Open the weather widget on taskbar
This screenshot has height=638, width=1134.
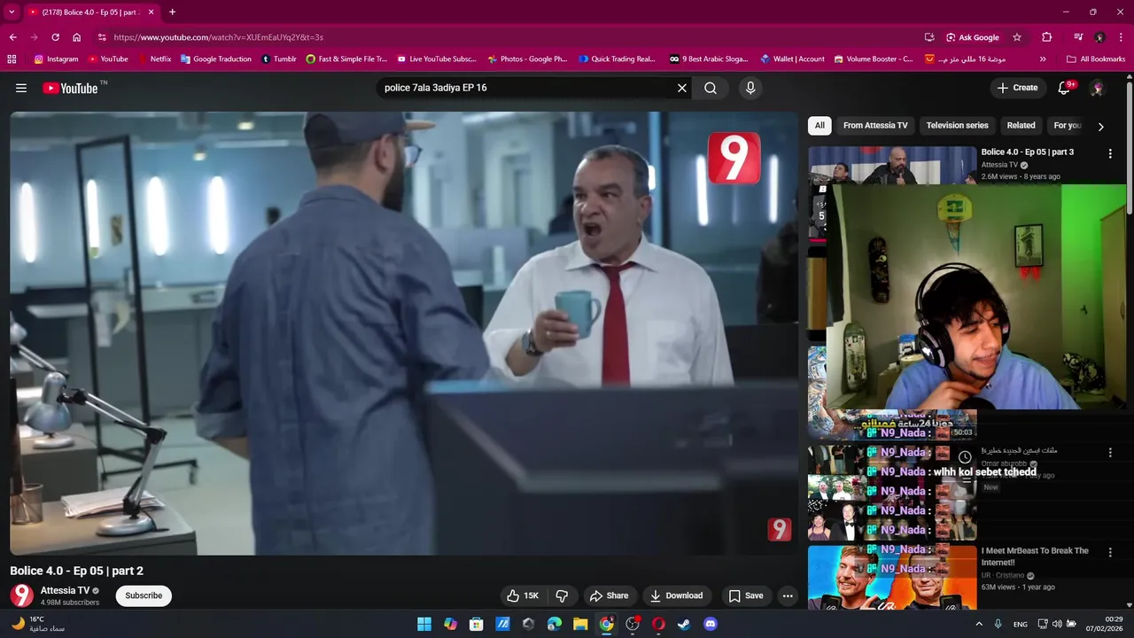coord(37,624)
